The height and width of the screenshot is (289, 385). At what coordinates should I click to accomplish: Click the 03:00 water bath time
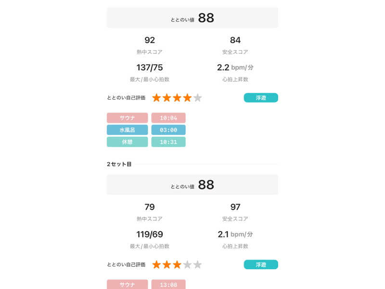168,130
